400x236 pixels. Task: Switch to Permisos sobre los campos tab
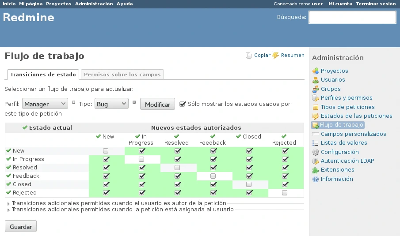point(122,75)
